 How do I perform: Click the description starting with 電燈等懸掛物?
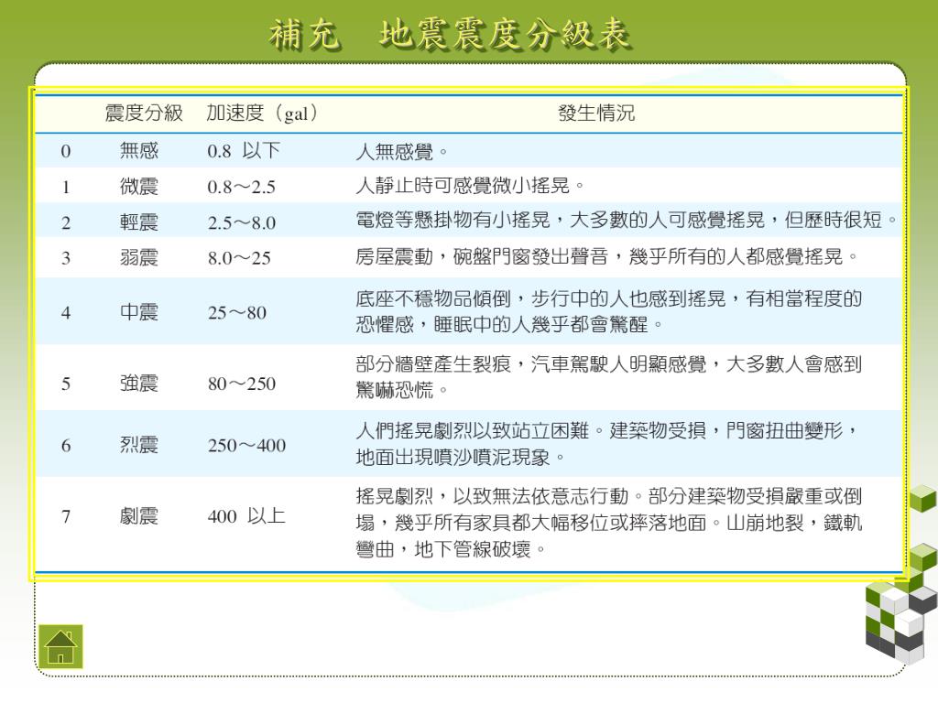pyautogui.click(x=627, y=220)
